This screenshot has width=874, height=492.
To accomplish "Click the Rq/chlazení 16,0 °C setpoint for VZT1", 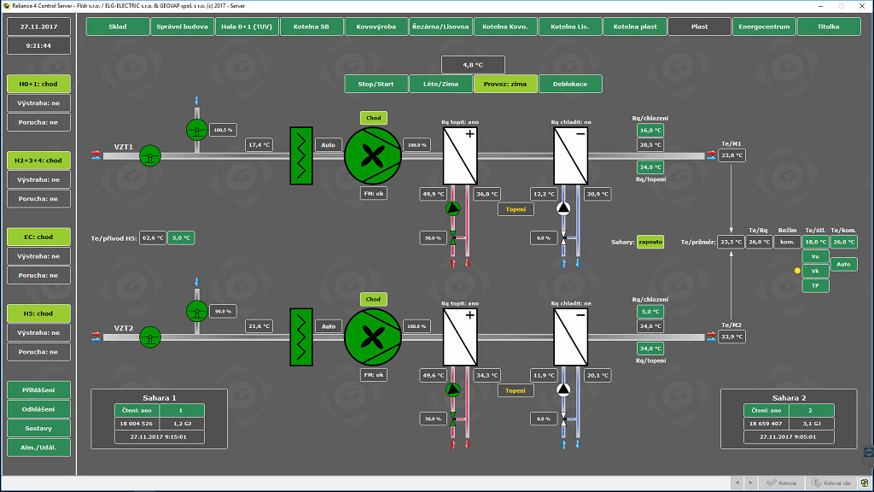I will point(650,131).
